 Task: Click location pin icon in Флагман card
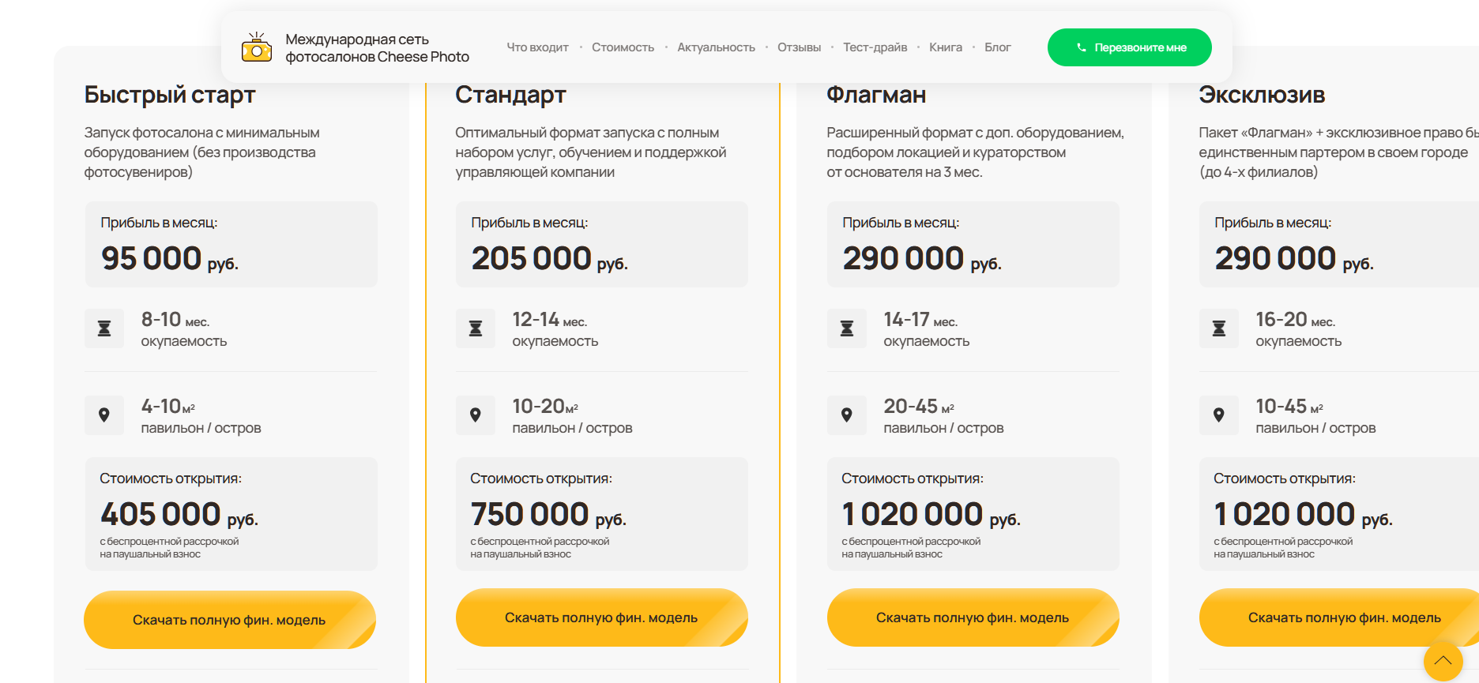coord(847,415)
